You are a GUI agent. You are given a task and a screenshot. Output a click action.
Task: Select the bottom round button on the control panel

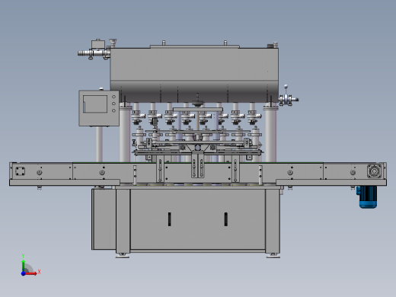click(113, 110)
